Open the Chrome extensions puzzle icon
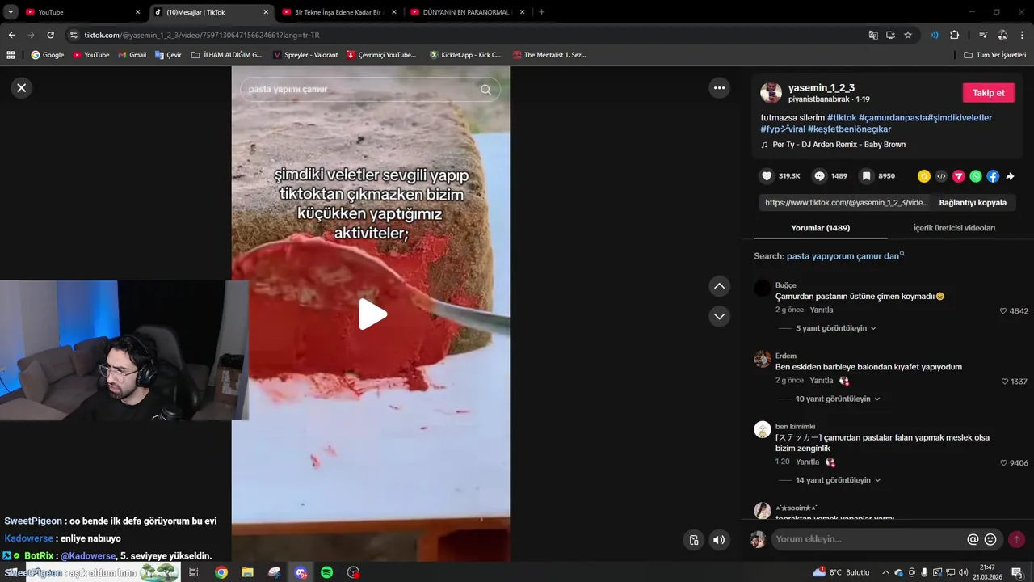Viewport: 1034px width, 582px height. (954, 35)
